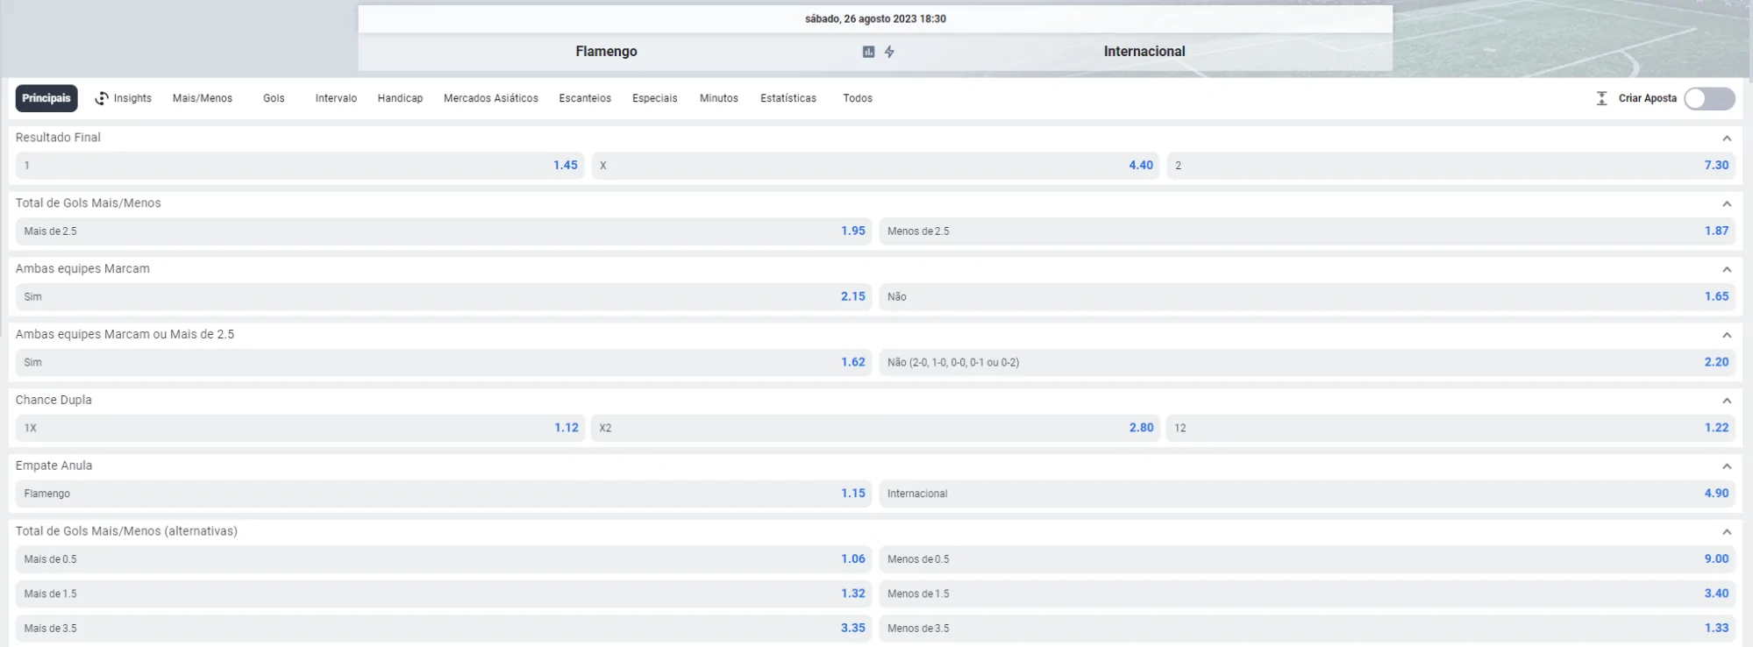Screen dimensions: 1753x647
Task: Click the match date sábado, 26 agosto 2023
Action: tap(875, 18)
